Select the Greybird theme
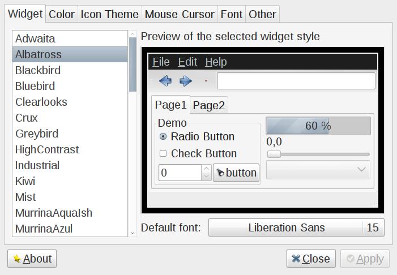Image resolution: width=397 pixels, height=275 pixels. pos(70,134)
